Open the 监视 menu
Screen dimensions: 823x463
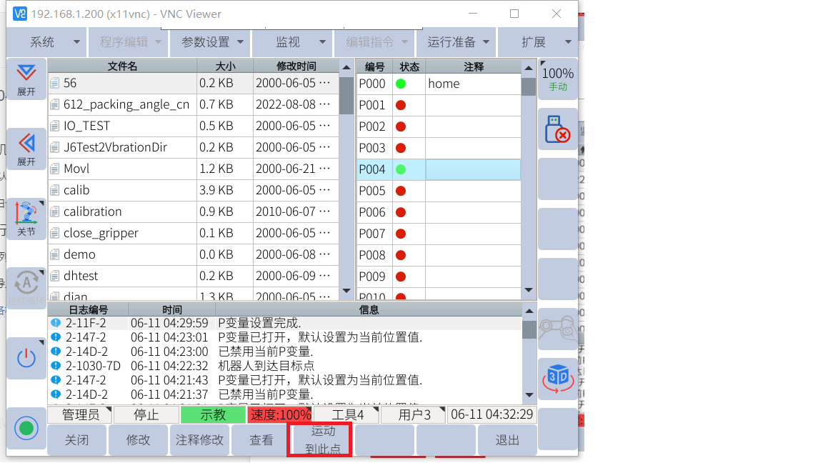[x=292, y=42]
